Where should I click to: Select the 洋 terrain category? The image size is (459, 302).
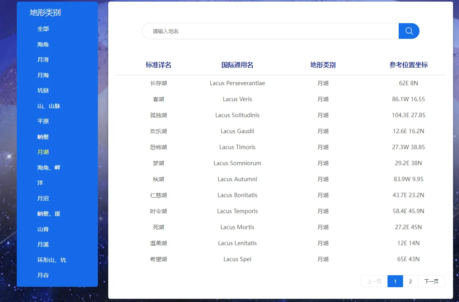point(40,183)
